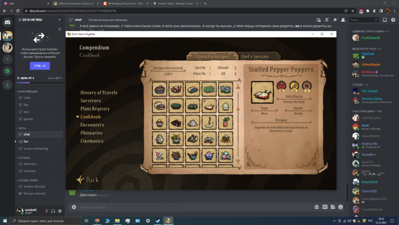Toggle headphones deafen in user panel
This screenshot has height=225, width=399.
53,211
